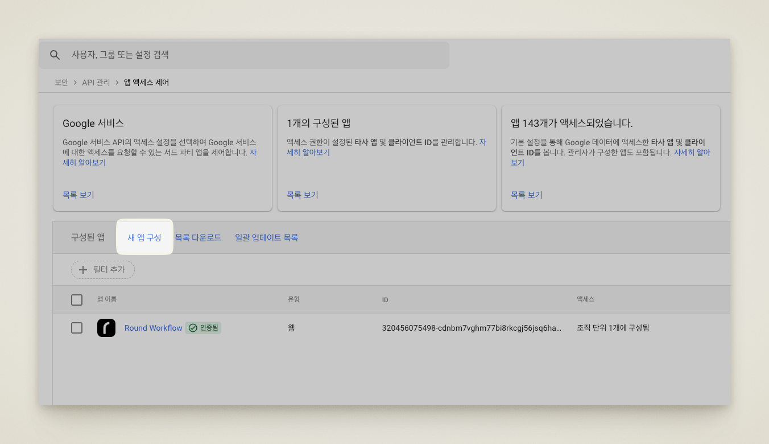Click 자세히 알아보기 in Google 서비스 card
This screenshot has width=769, height=444.
84,163
